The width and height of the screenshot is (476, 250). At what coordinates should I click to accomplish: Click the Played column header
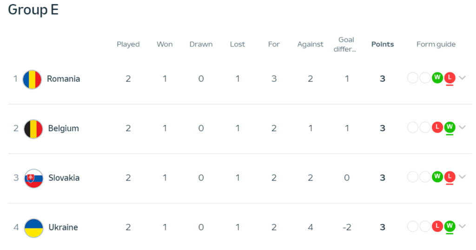(x=128, y=44)
